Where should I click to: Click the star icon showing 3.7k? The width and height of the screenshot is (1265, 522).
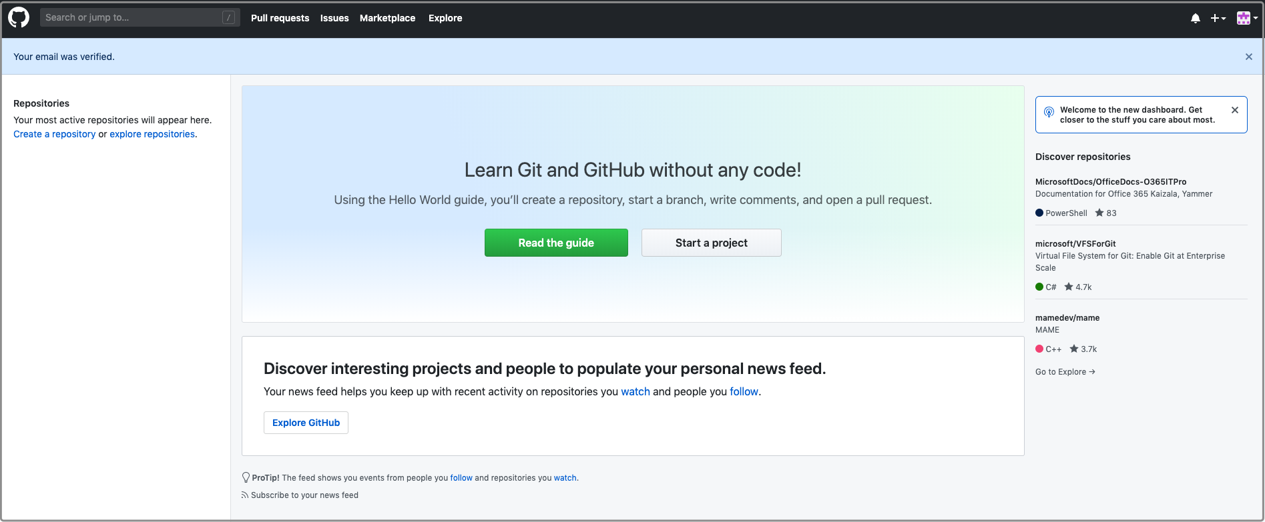(x=1073, y=349)
